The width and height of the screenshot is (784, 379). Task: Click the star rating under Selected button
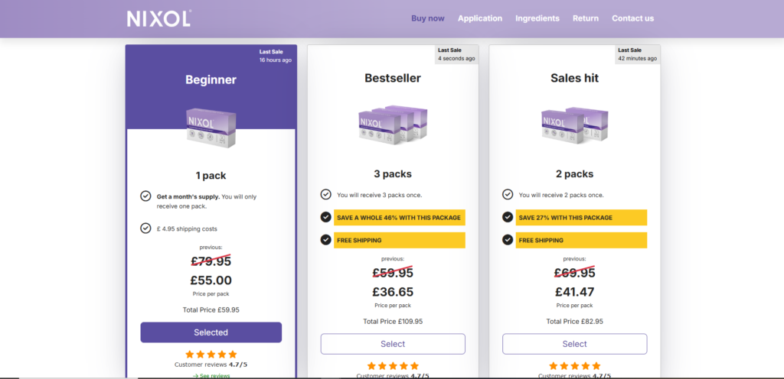(211, 355)
